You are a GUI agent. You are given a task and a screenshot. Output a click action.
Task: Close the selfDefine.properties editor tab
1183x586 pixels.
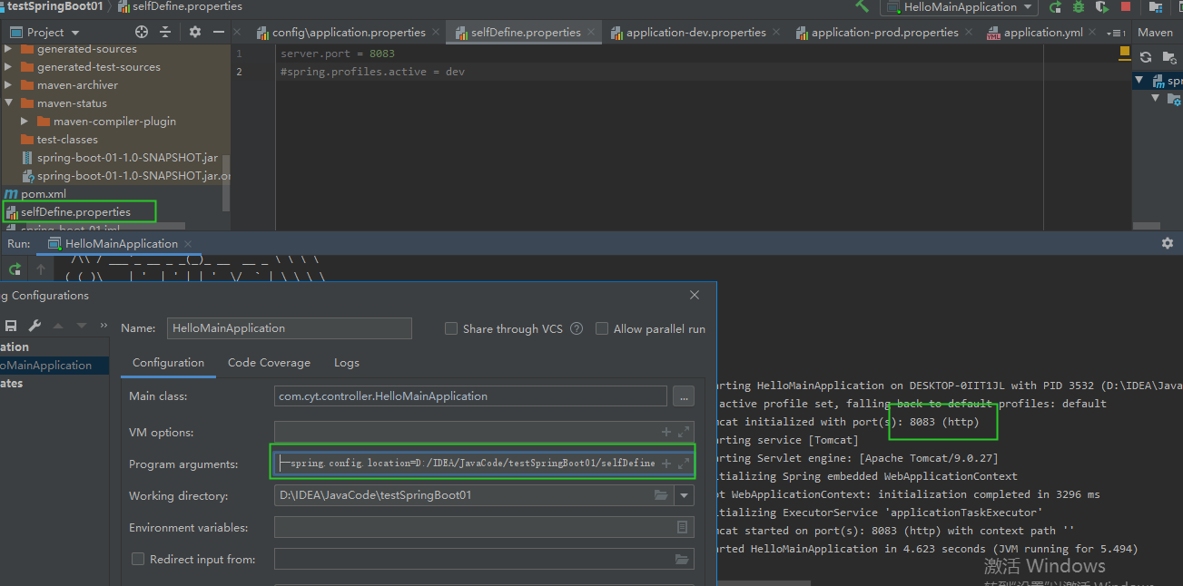(x=592, y=33)
